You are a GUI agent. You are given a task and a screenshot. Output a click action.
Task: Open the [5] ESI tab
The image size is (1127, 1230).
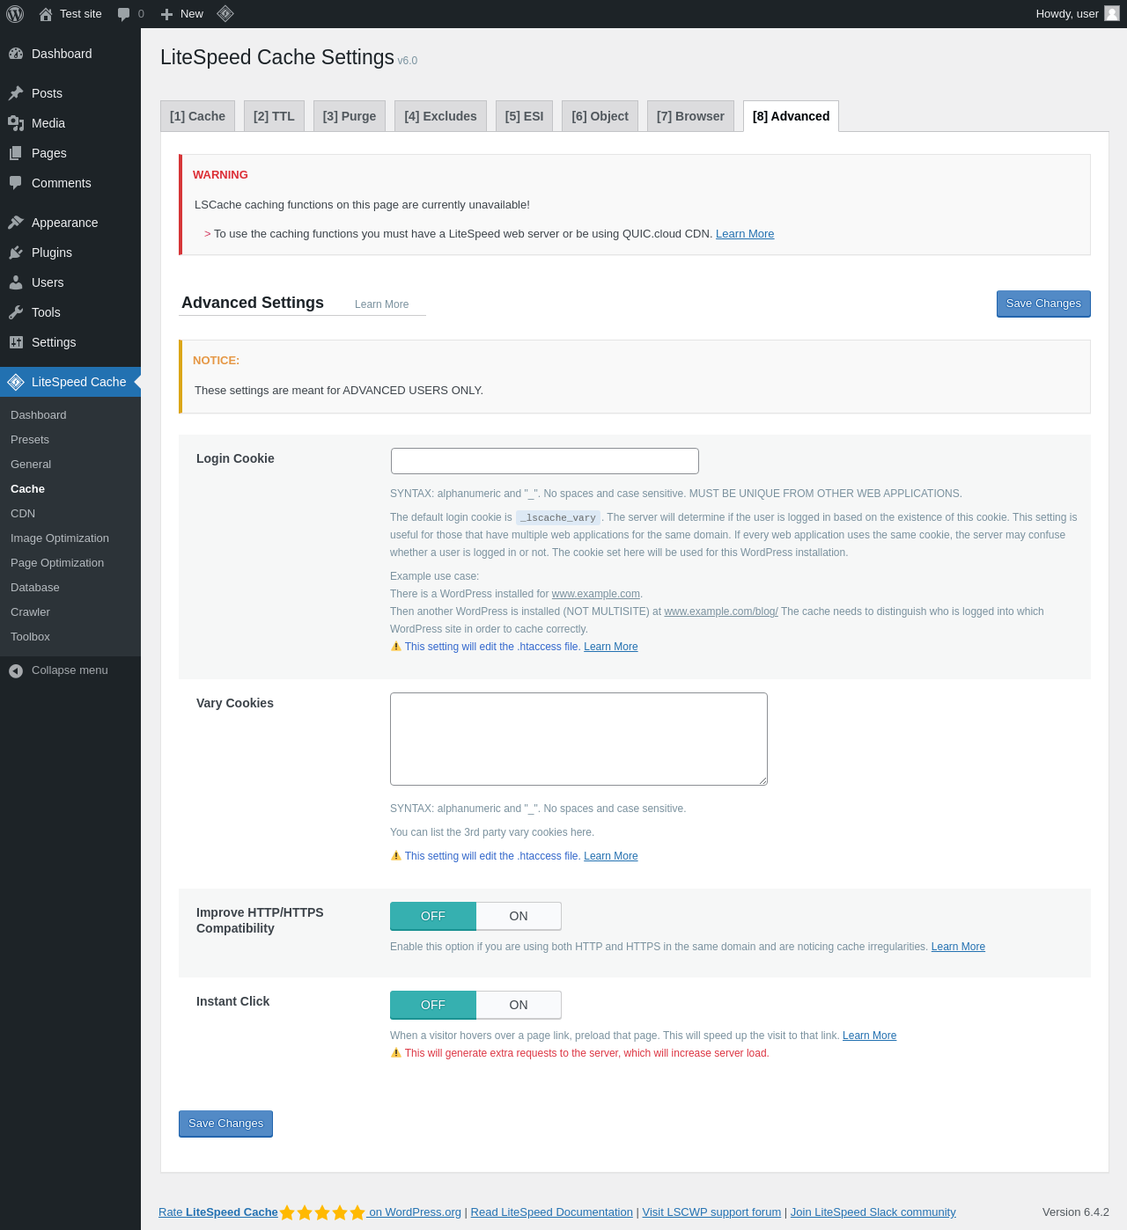point(524,116)
